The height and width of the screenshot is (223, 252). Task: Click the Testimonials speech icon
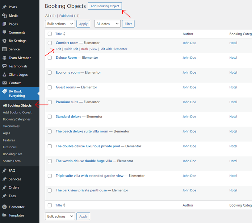tap(4, 66)
